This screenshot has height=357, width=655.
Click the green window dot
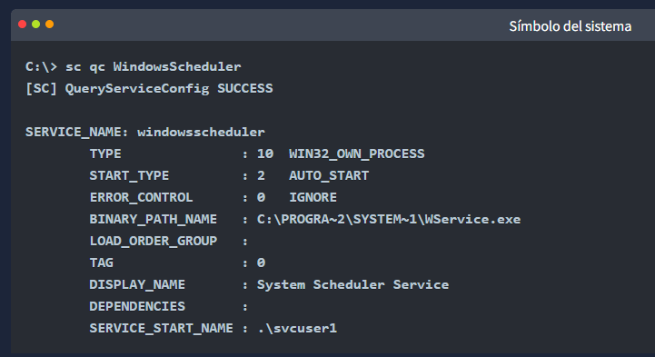click(x=36, y=25)
